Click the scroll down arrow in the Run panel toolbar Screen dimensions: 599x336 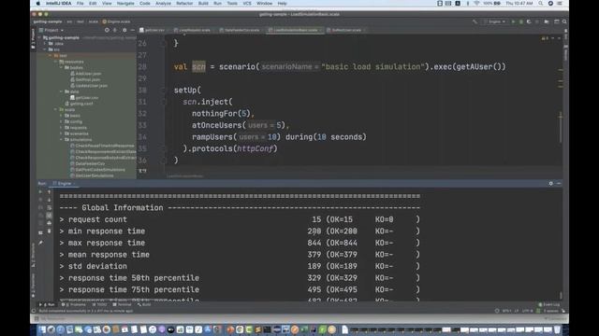[49, 200]
